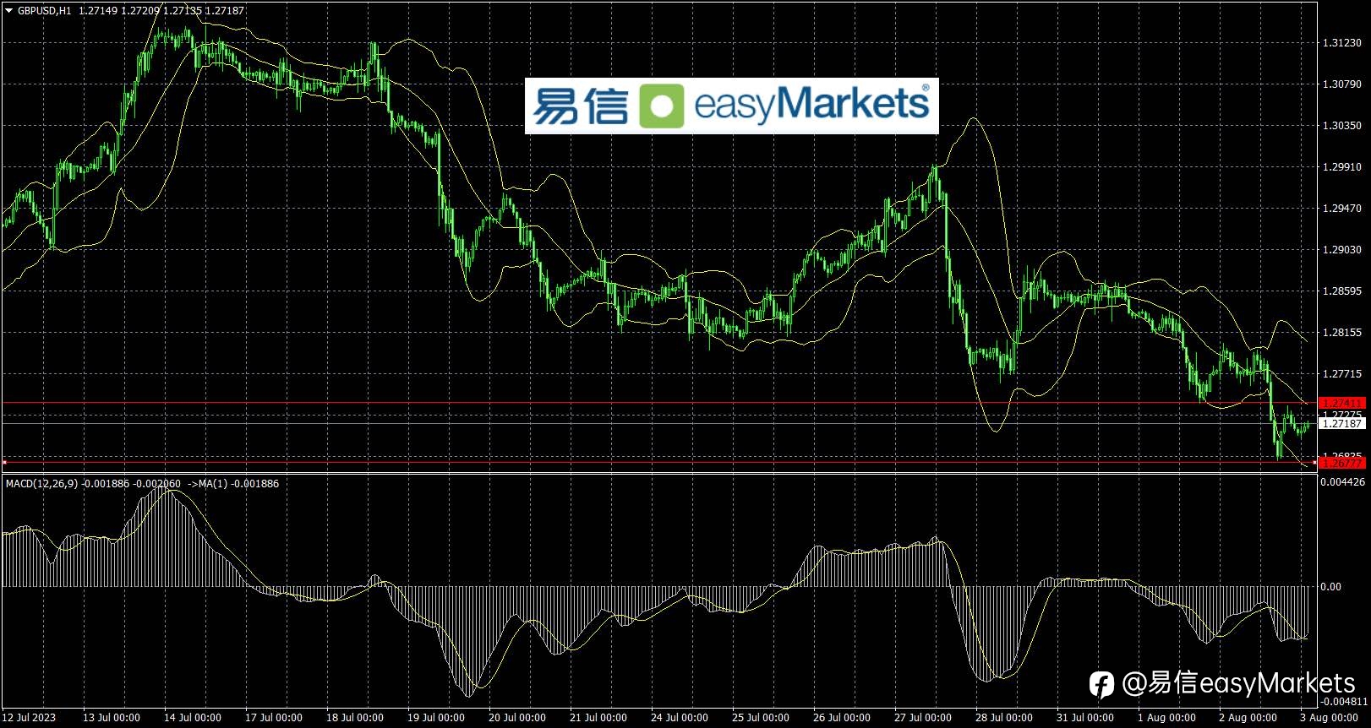Click the 24 Jul 00:00 time axis label
Screen dimensions: 1371x728
coord(680,718)
